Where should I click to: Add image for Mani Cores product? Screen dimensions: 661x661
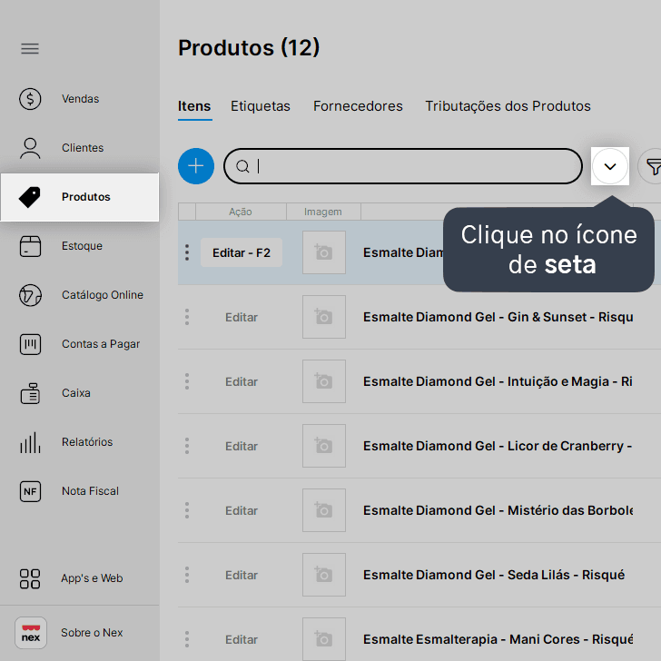click(x=324, y=639)
